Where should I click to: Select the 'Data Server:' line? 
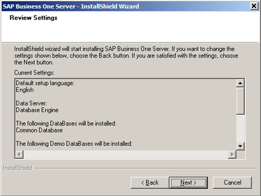click(31, 103)
